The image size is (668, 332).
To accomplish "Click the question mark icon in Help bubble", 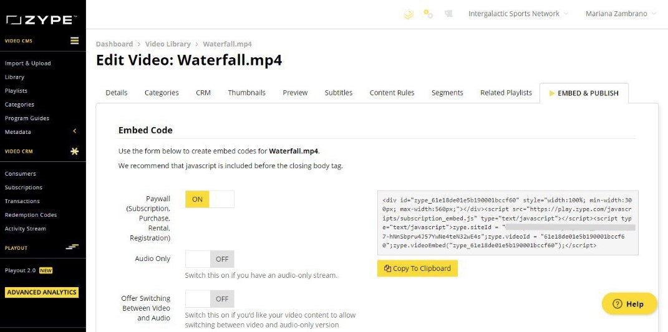I will [617, 304].
